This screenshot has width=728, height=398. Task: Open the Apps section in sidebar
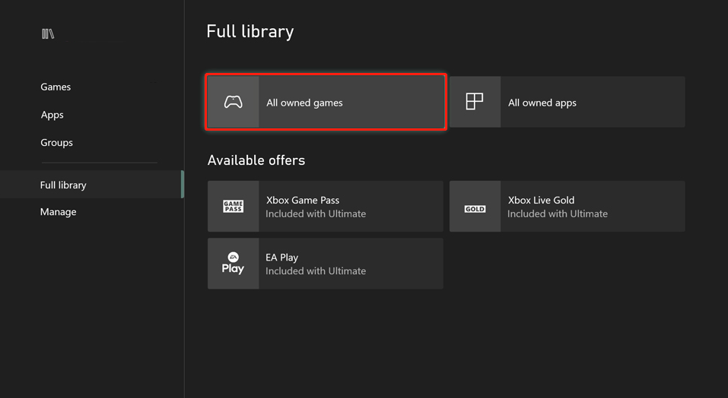pyautogui.click(x=52, y=115)
